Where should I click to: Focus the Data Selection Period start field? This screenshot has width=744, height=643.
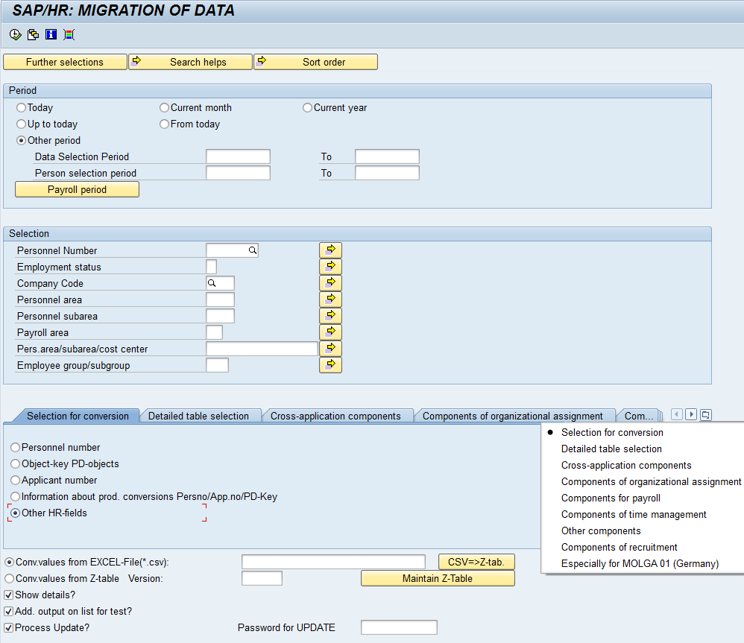tap(239, 156)
